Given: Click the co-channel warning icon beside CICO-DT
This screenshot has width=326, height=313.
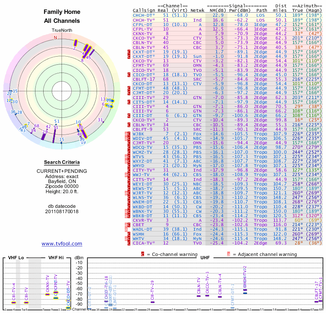Looking at the screenshot, I should [x=129, y=75].
